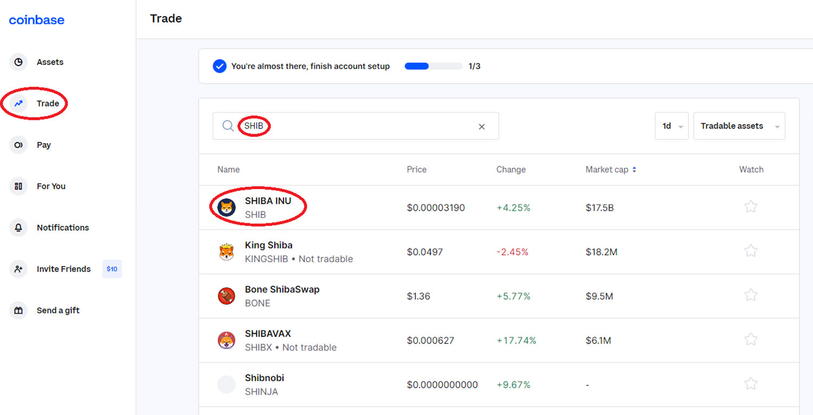This screenshot has width=813, height=415.
Task: Click SHIBAVAX price $0.000627
Action: [x=430, y=341]
